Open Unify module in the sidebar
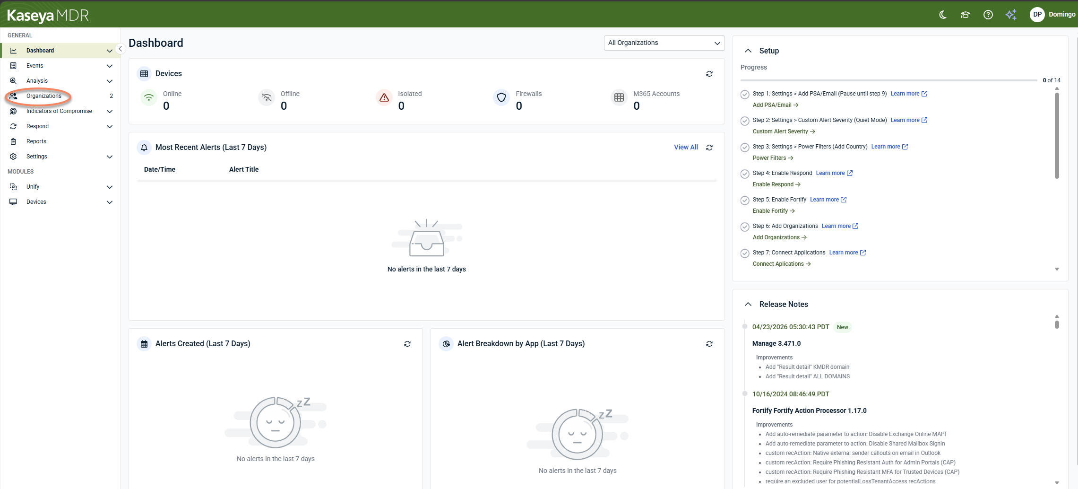Image resolution: width=1078 pixels, height=489 pixels. [60, 187]
